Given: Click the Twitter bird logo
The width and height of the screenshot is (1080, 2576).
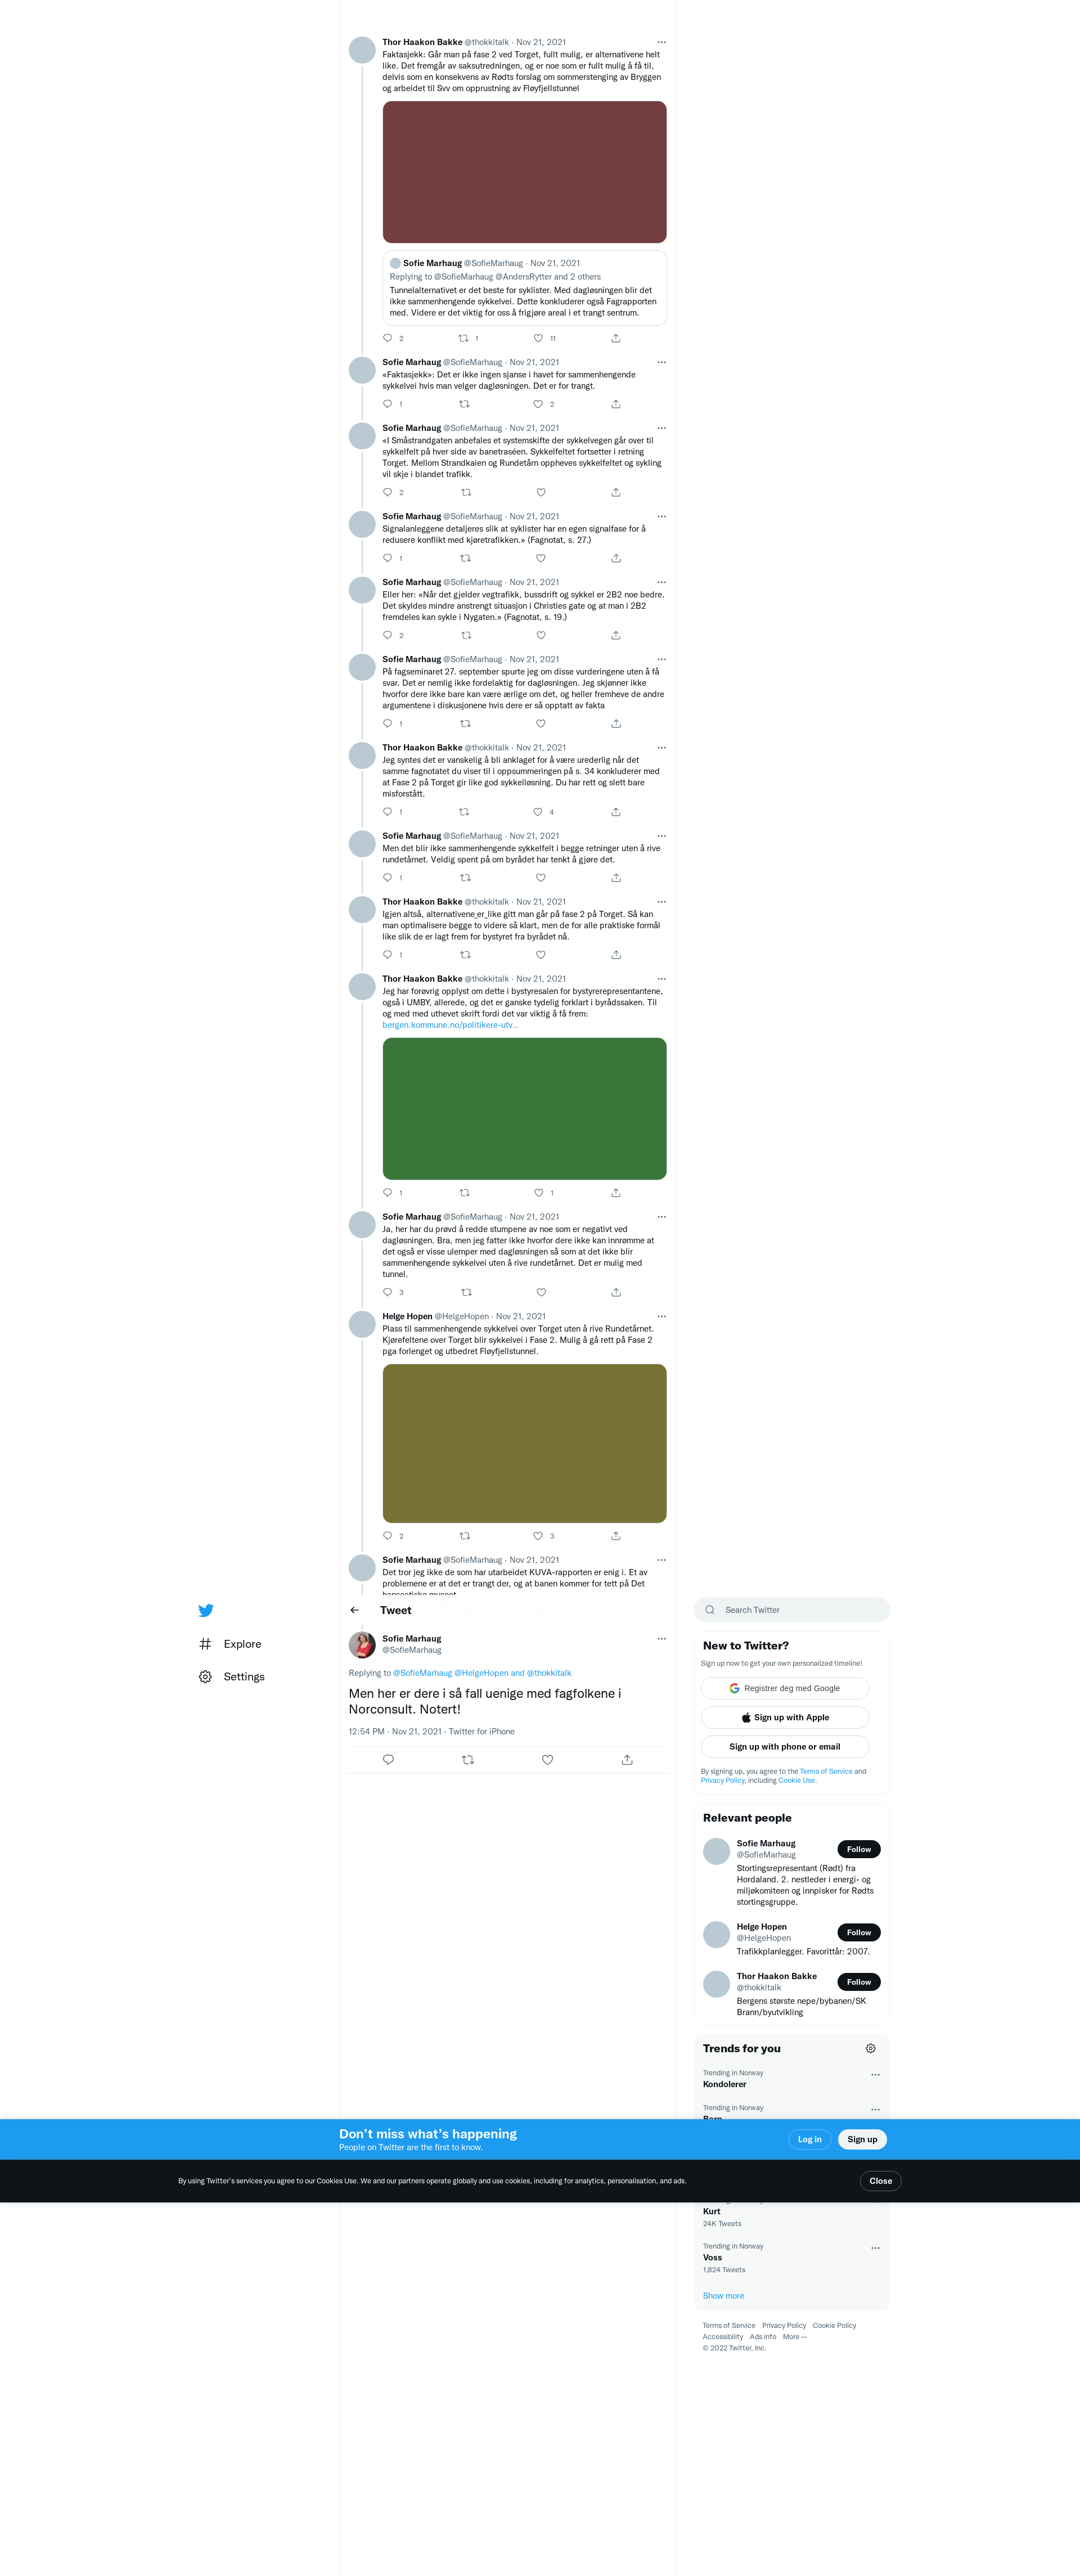Looking at the screenshot, I should click(206, 1610).
